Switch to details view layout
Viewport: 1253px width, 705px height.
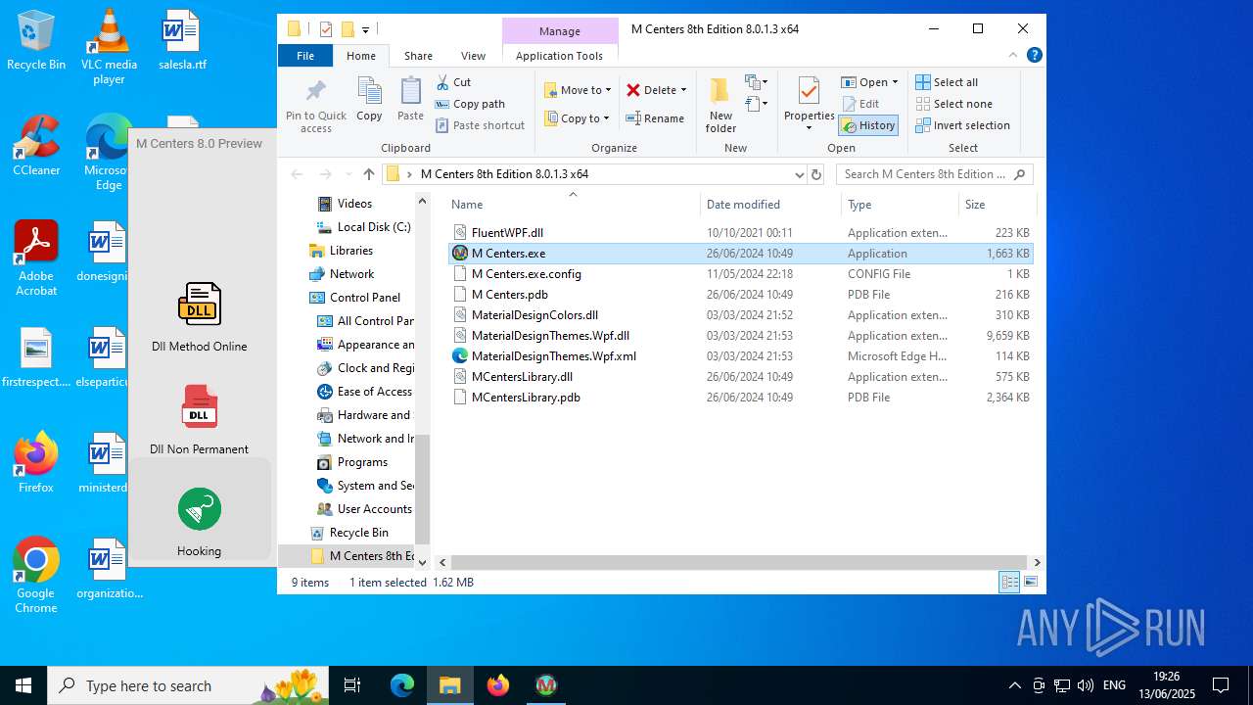[x=1009, y=583]
